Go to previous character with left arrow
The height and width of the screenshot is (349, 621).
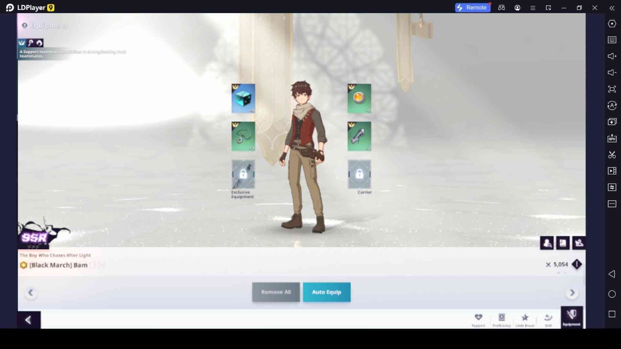[x=31, y=293]
